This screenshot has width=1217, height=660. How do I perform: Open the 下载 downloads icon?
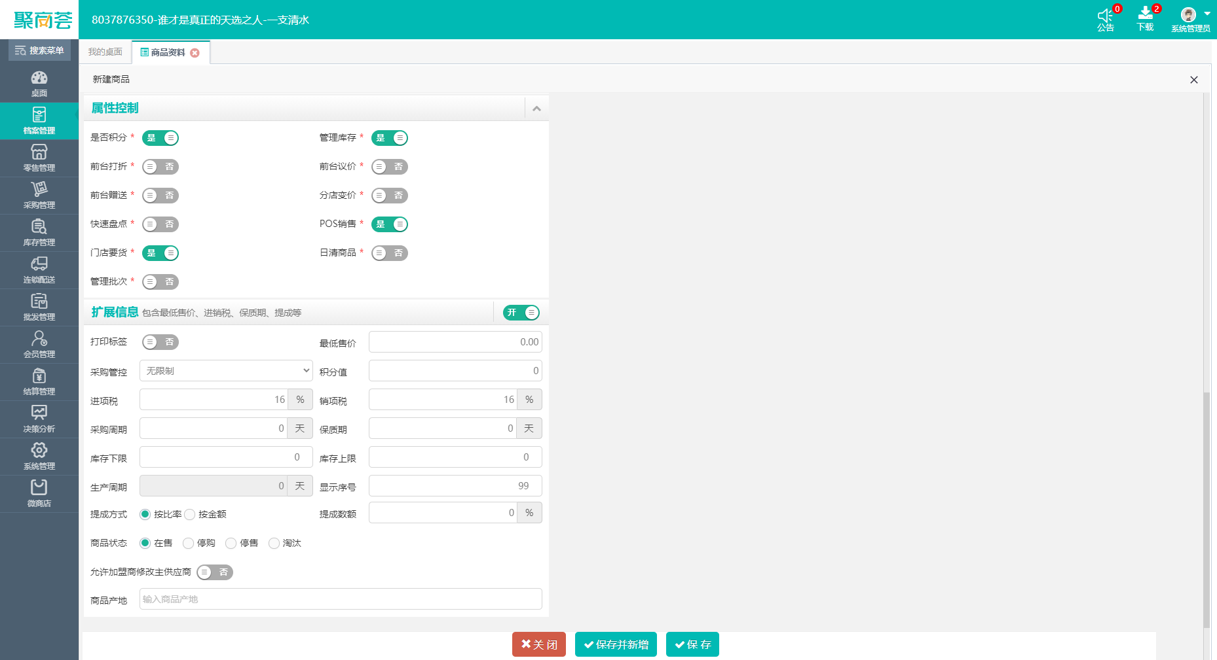pyautogui.click(x=1145, y=20)
